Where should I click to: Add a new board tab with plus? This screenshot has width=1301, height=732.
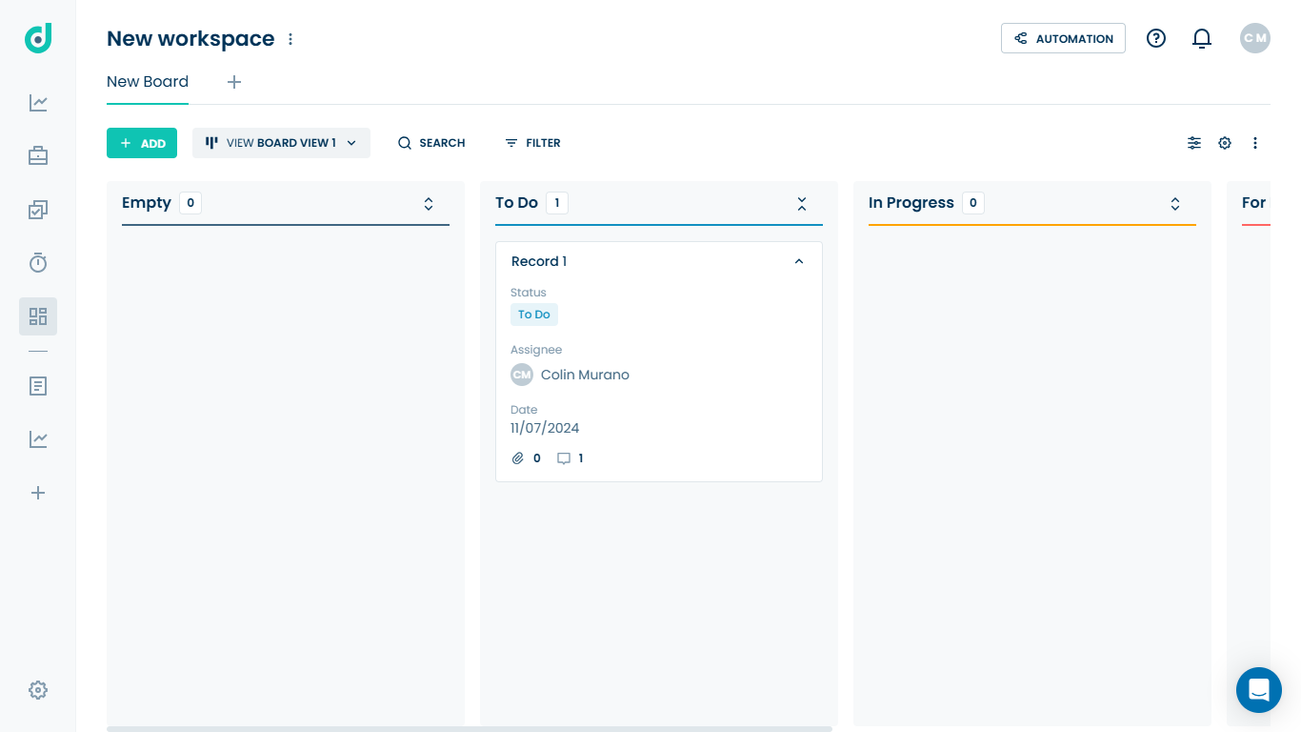click(234, 82)
